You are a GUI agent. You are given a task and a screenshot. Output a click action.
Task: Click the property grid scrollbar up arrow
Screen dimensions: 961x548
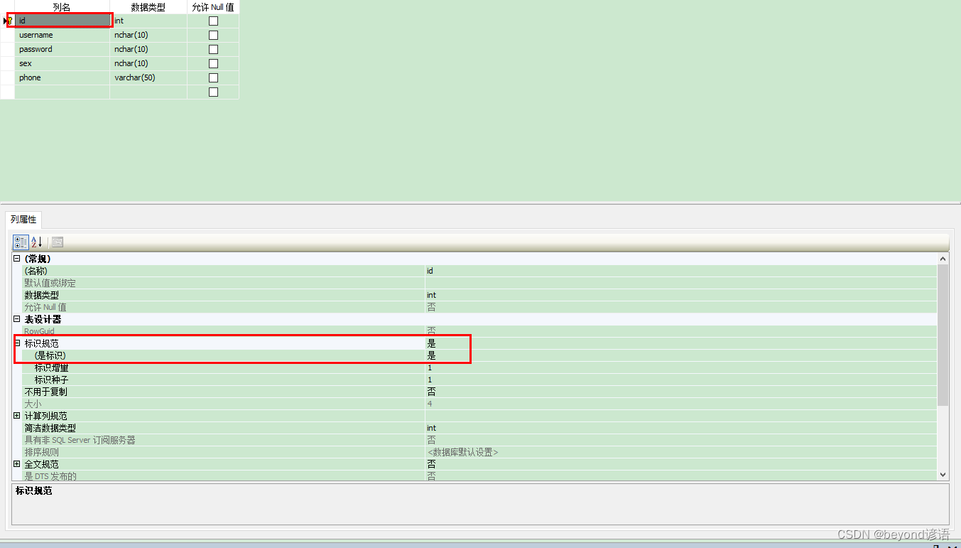(x=943, y=259)
